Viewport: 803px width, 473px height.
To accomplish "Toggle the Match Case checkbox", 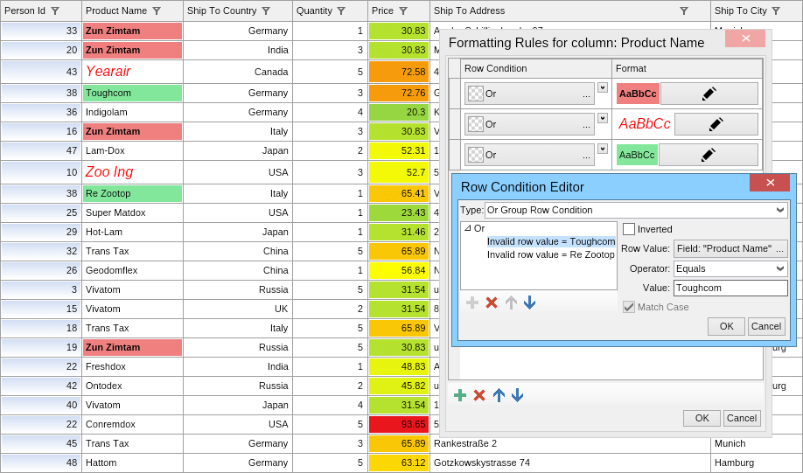I will coord(629,307).
